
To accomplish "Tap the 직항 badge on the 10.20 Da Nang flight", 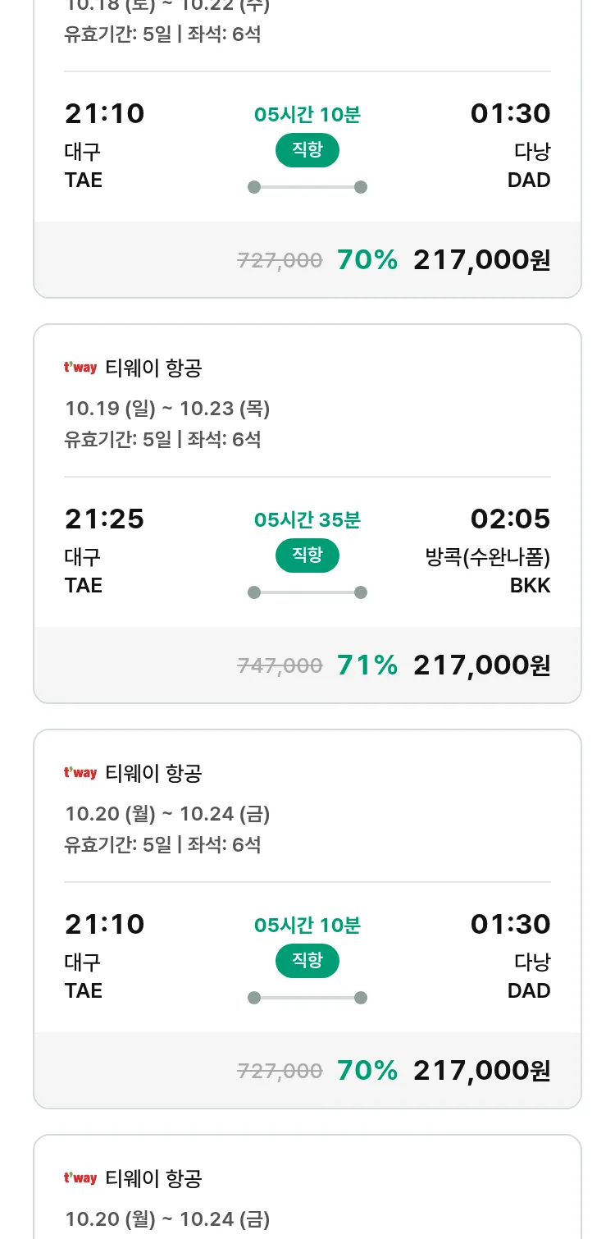I will pyautogui.click(x=307, y=961).
